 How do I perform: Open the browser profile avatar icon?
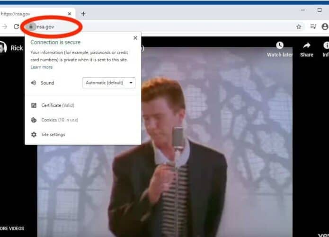pyautogui.click(x=325, y=27)
